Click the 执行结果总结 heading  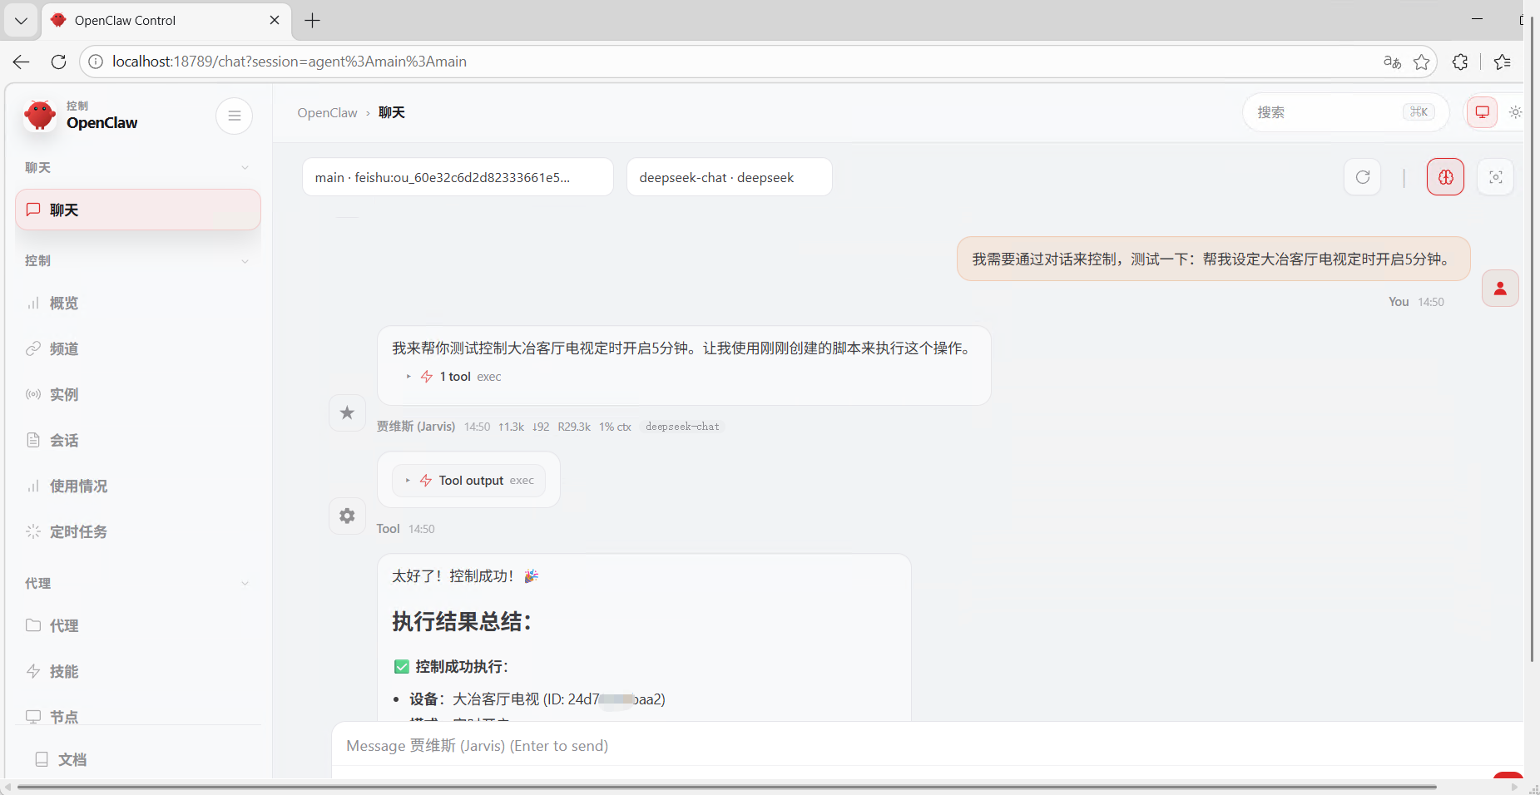[462, 621]
